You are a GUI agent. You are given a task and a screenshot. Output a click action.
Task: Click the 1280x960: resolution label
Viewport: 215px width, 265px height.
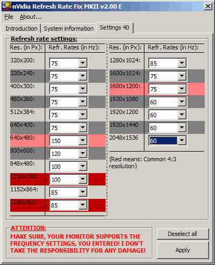24,202
